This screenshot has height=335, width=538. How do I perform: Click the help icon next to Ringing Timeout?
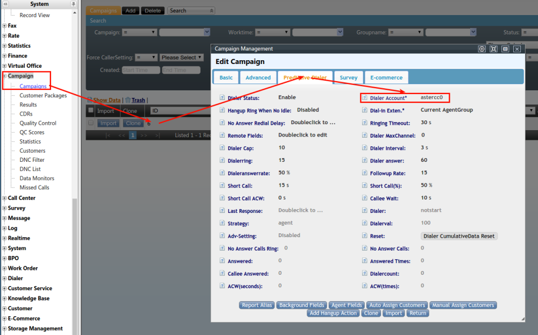365,123
